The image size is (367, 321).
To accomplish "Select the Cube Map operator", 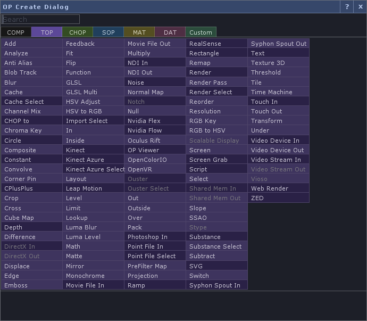I will 32,218.
